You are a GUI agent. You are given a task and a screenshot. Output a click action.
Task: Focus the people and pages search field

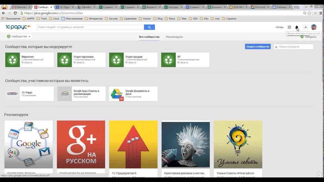(x=90, y=27)
